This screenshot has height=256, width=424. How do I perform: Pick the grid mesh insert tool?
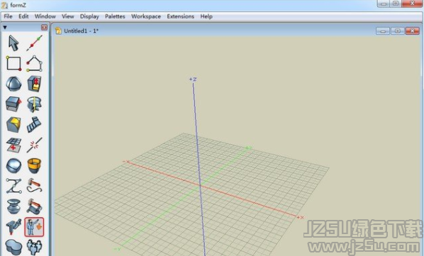tap(13, 145)
